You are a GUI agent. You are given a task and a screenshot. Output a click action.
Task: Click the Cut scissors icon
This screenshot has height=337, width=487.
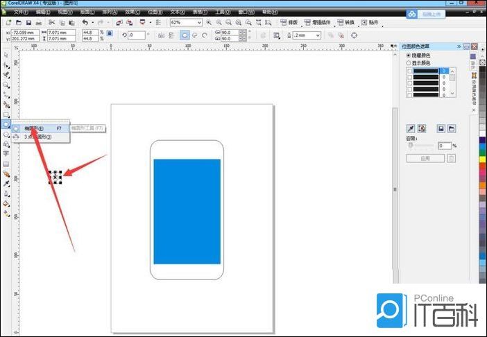click(51, 23)
